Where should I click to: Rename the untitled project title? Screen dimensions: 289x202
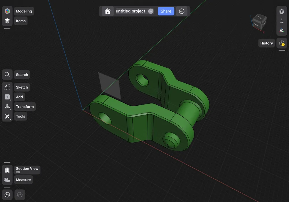(131, 11)
